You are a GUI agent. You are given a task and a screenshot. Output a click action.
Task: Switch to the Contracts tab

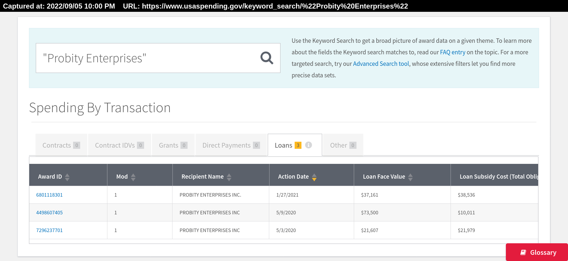pyautogui.click(x=61, y=145)
